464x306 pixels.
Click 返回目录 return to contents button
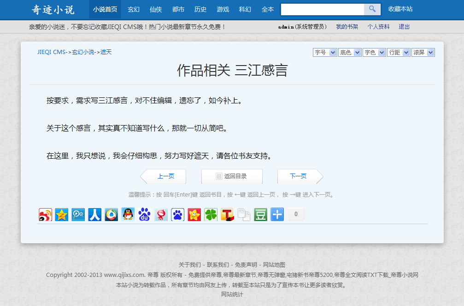(x=232, y=176)
